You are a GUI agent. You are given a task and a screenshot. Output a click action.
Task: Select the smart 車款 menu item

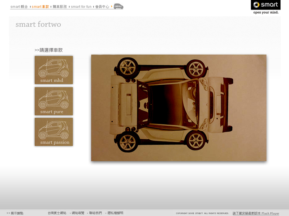click(40, 7)
